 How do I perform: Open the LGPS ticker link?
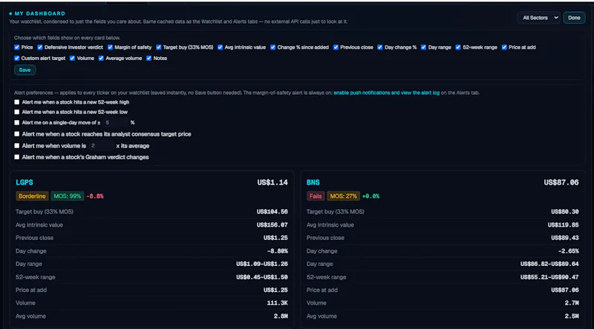point(25,182)
